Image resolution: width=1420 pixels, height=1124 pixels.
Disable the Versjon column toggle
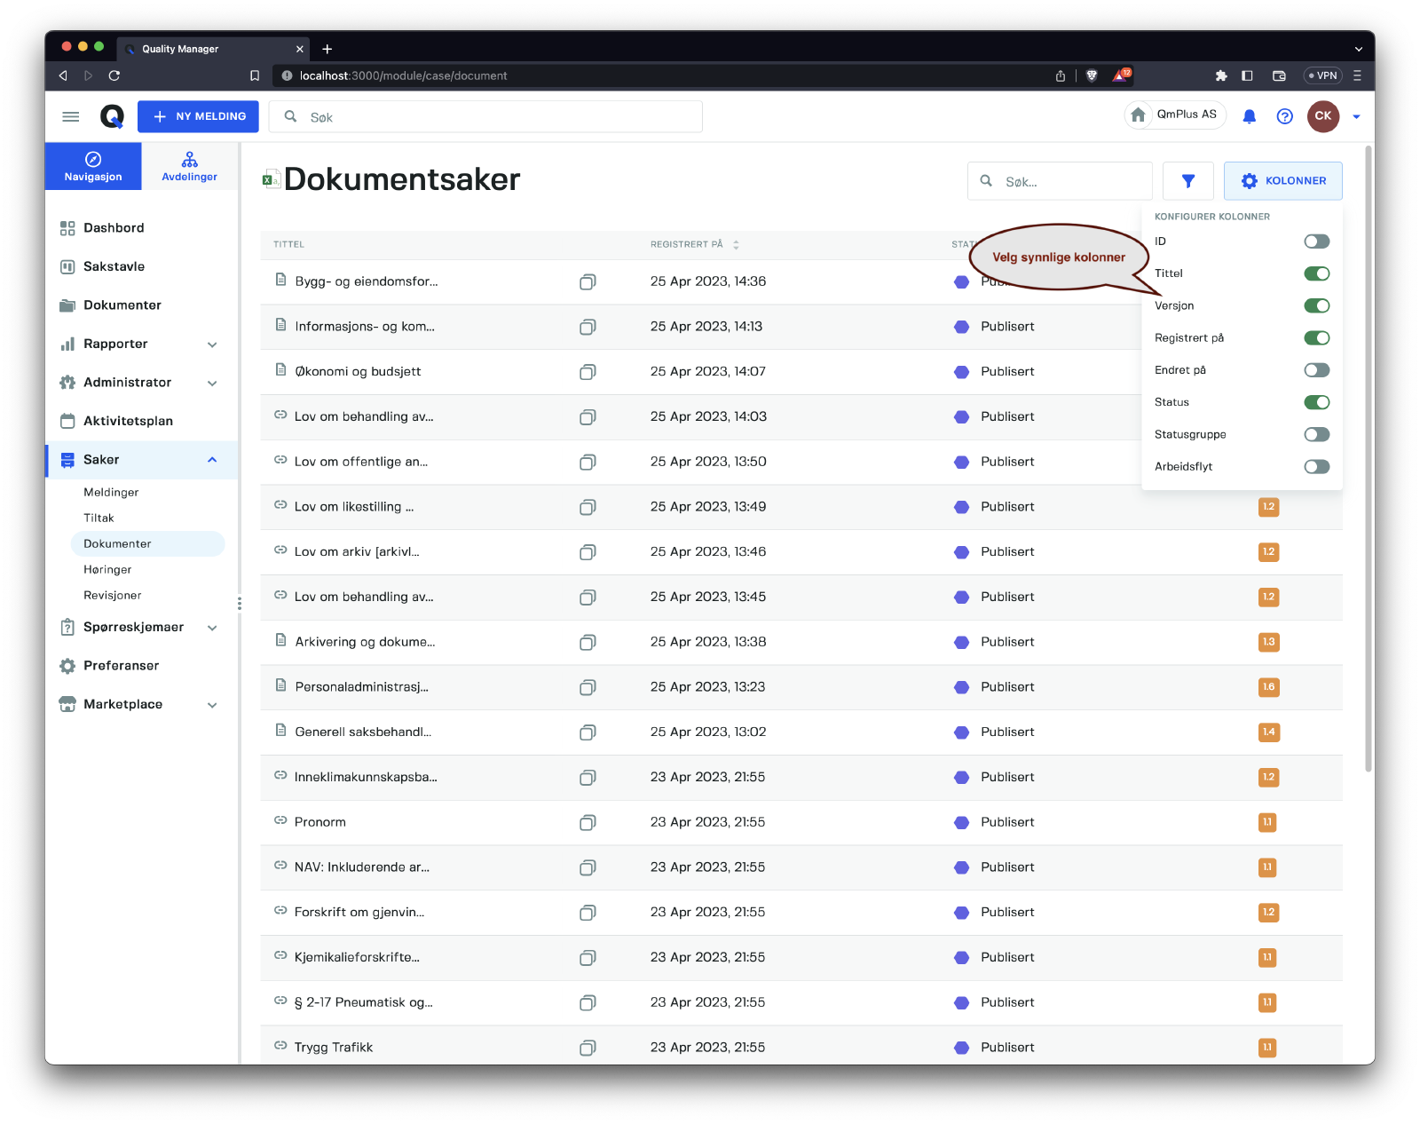1316,306
